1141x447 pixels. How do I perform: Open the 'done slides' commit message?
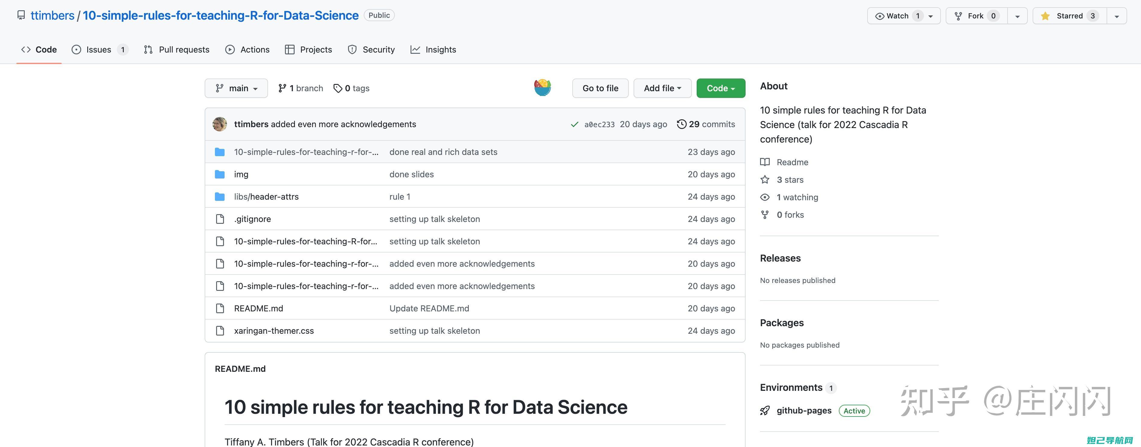(411, 175)
